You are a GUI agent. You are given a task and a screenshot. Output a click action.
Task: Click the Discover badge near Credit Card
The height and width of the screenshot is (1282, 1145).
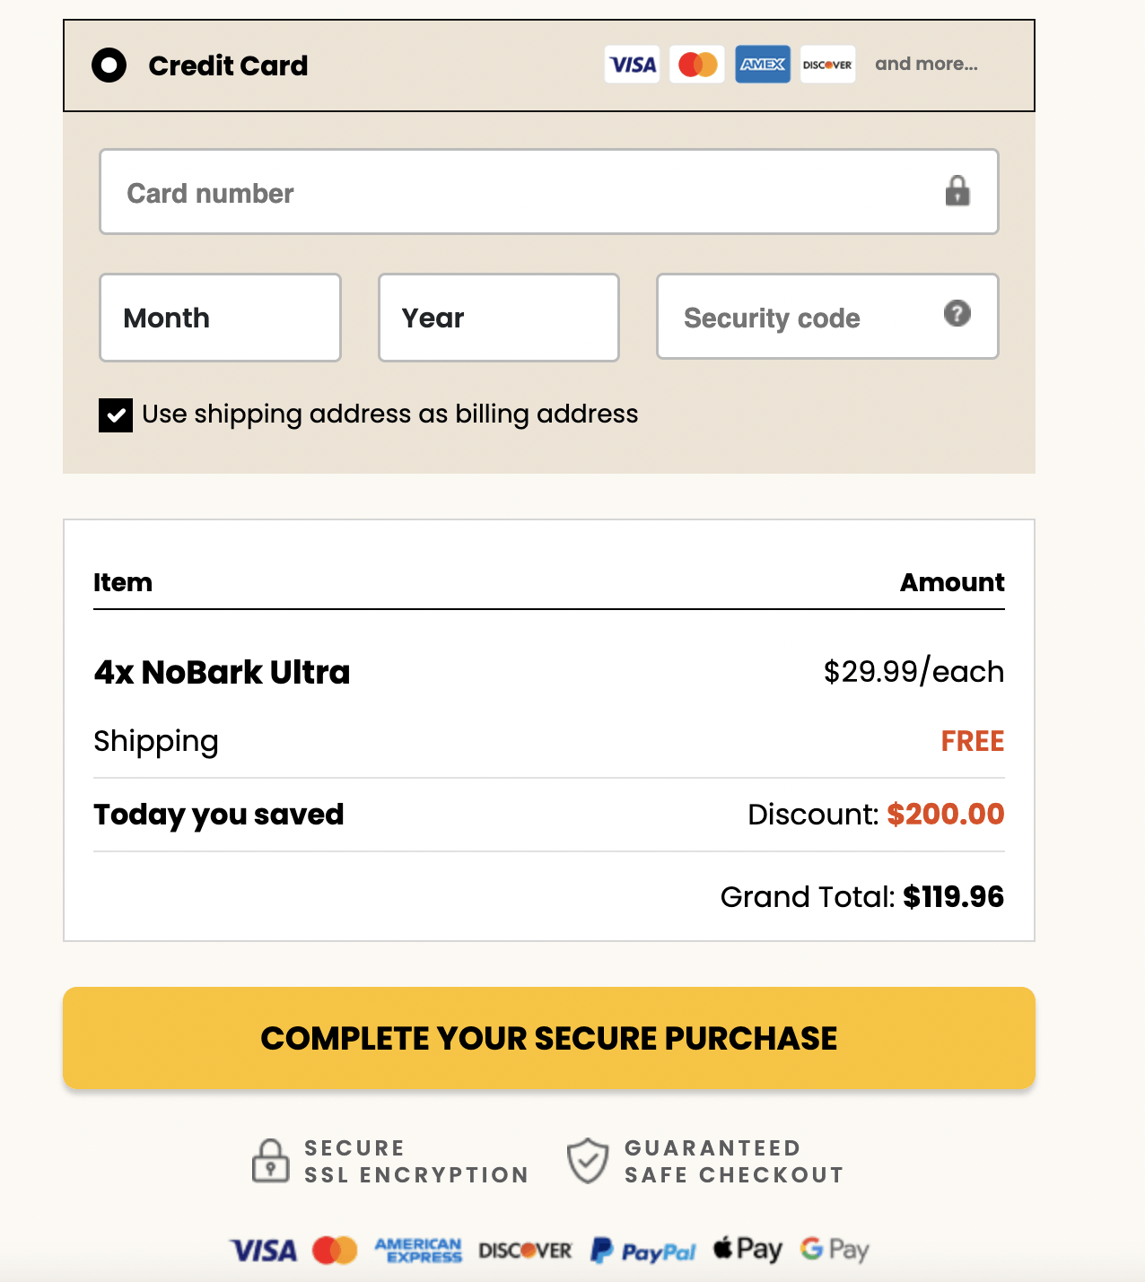826,64
